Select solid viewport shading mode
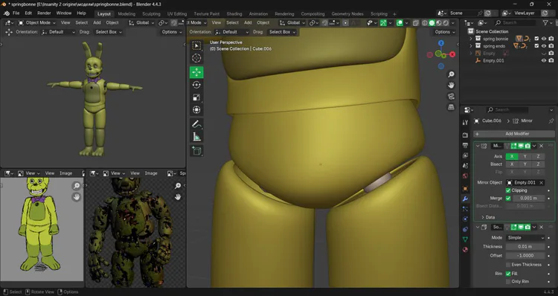 [432, 23]
